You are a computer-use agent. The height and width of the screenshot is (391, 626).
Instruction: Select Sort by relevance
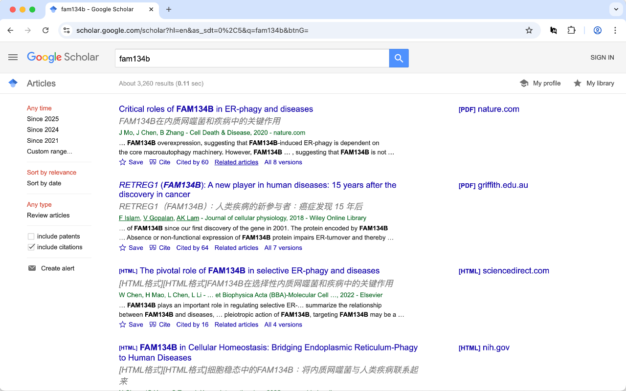[51, 172]
